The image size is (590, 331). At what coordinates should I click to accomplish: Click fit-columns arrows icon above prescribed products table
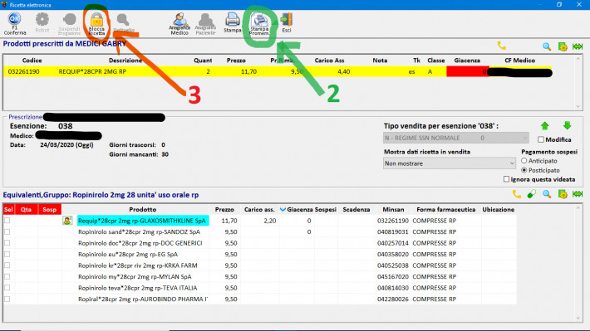coord(578,46)
